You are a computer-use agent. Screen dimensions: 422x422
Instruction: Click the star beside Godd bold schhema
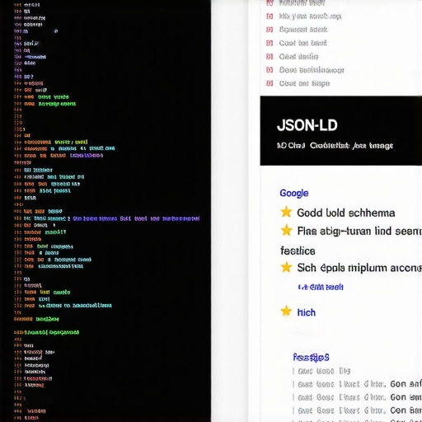(x=286, y=212)
